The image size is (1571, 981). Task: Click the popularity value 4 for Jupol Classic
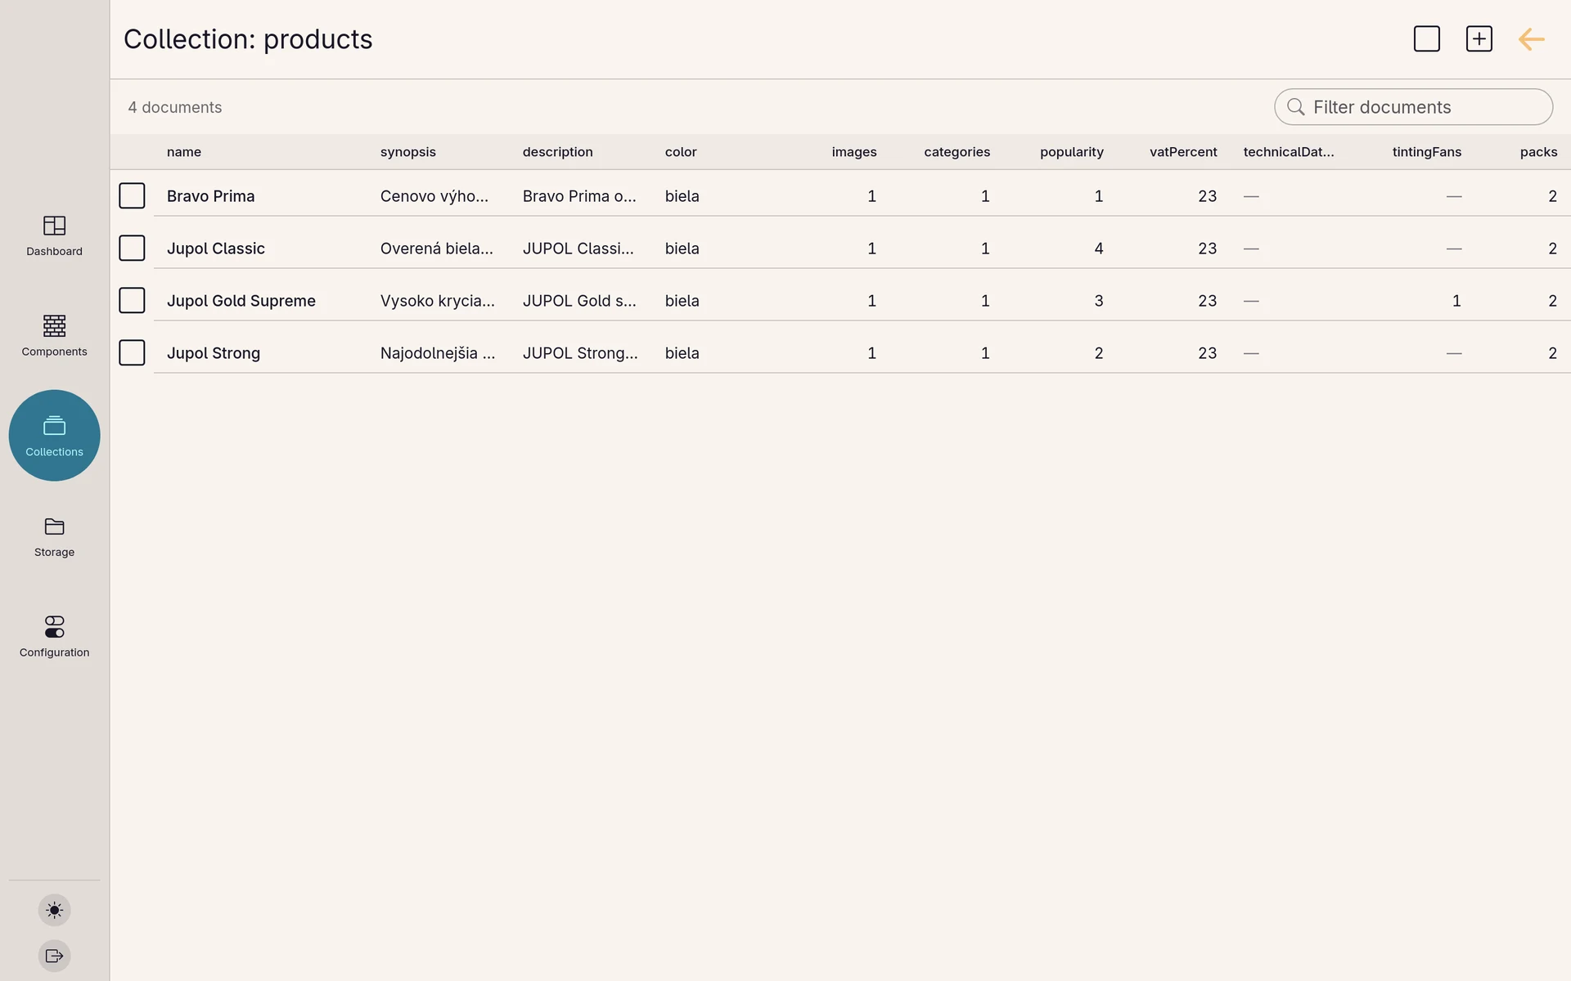pos(1099,249)
